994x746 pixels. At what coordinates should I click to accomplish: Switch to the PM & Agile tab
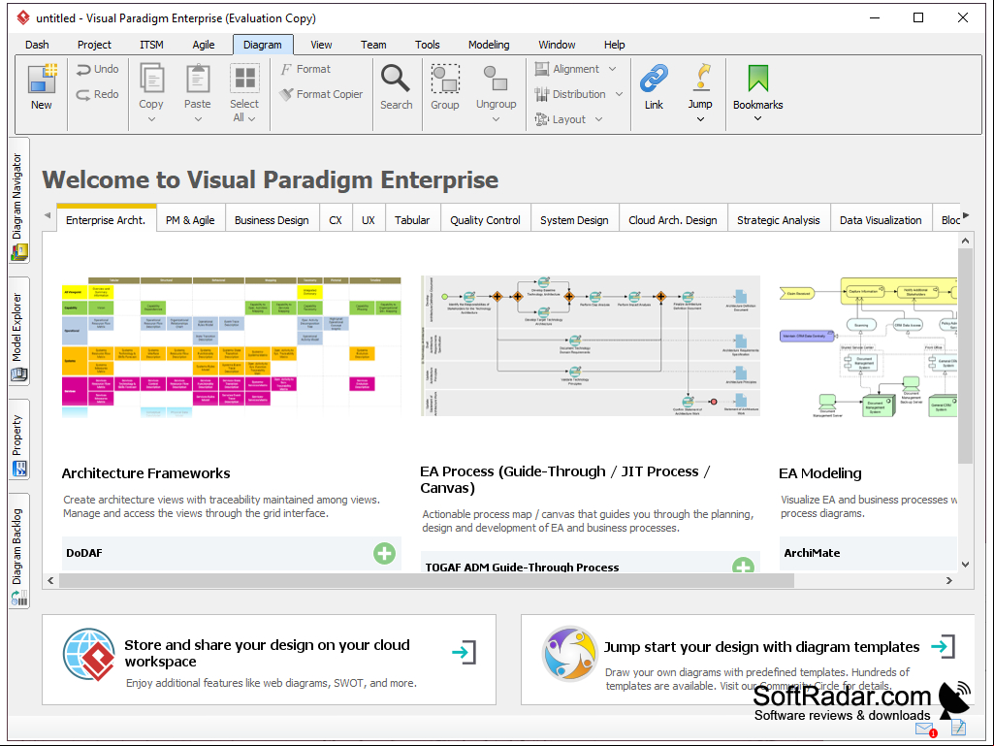[190, 220]
